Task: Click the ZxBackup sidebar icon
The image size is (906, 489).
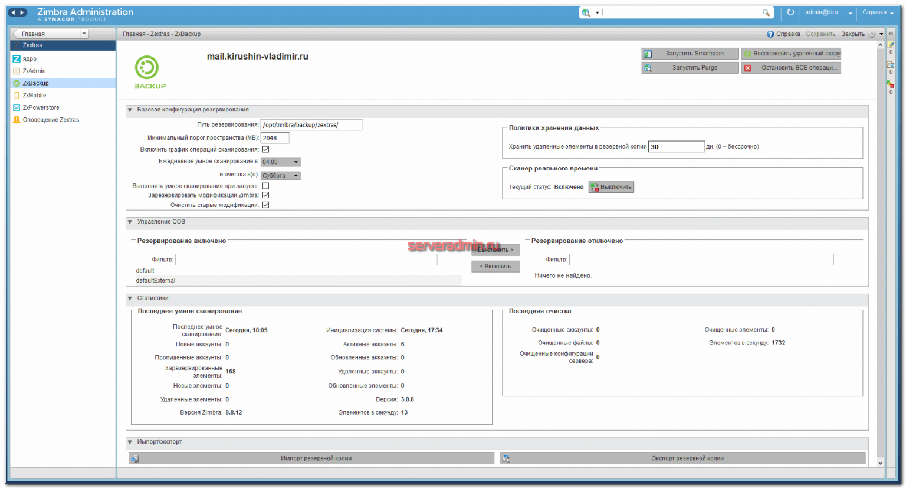Action: (17, 83)
